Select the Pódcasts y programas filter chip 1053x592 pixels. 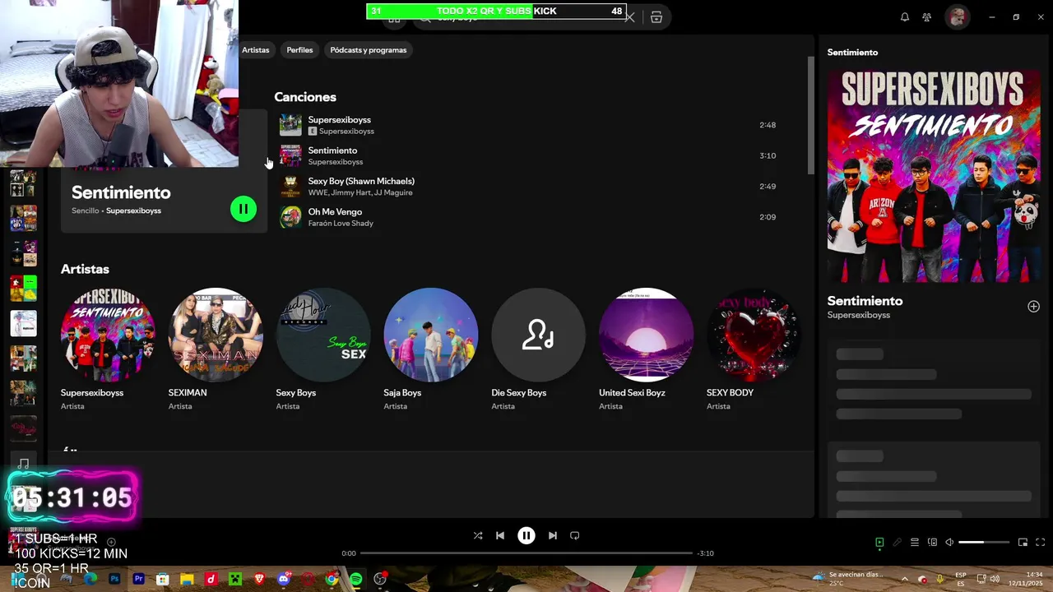tap(369, 50)
